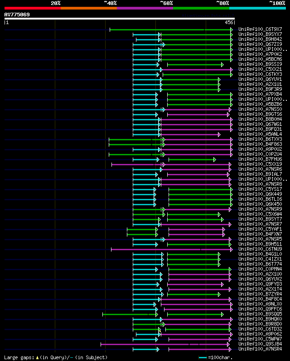
Task: Open the UniRef100_B8B0H4 hit
Action: coord(260,119)
